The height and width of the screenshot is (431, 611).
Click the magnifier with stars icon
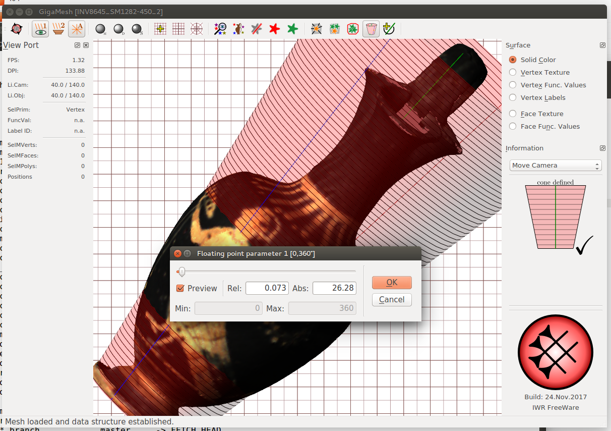tap(220, 29)
